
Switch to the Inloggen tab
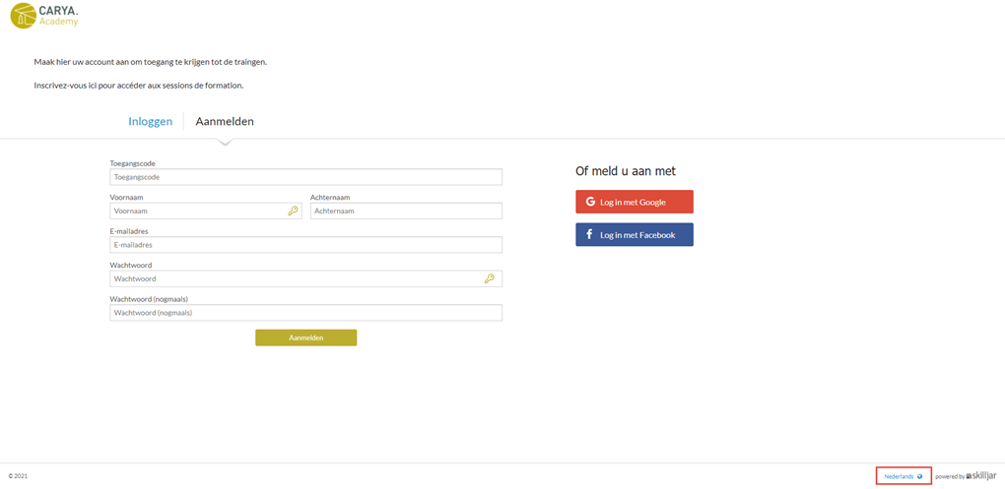pyautogui.click(x=151, y=122)
